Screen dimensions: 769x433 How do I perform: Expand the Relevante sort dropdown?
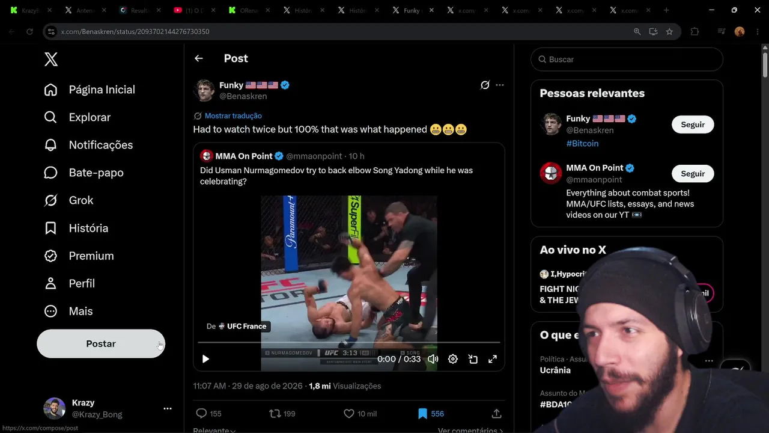(x=214, y=431)
